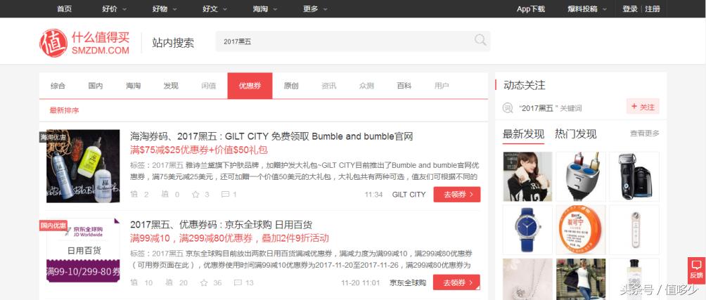Open the orange round tin thumbnail
Image resolution: width=706 pixels, height=300 pixels.
pos(581,229)
